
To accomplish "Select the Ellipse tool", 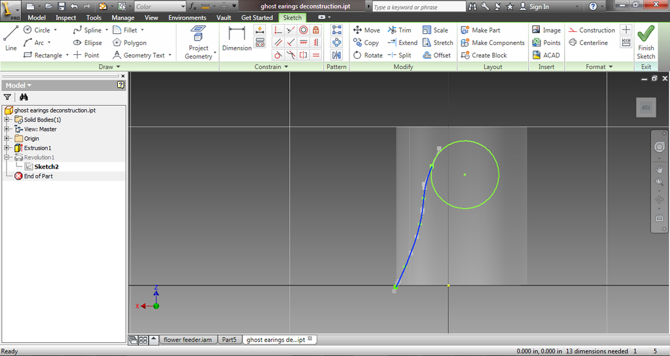I will point(88,42).
